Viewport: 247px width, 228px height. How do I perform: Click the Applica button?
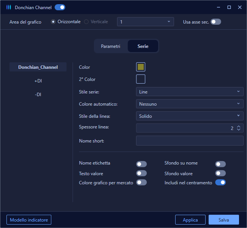point(190,220)
